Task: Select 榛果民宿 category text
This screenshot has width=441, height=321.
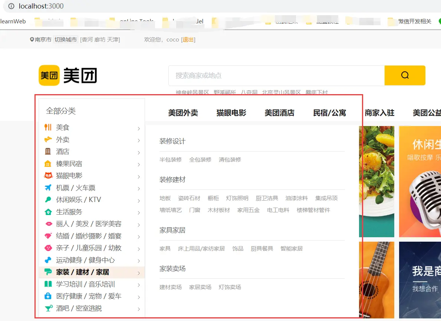Action: 69,163
